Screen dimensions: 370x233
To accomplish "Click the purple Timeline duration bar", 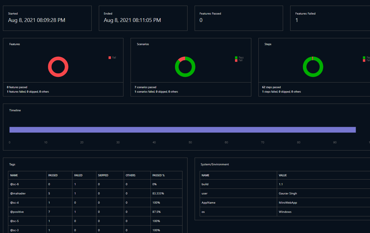I will [x=182, y=130].
